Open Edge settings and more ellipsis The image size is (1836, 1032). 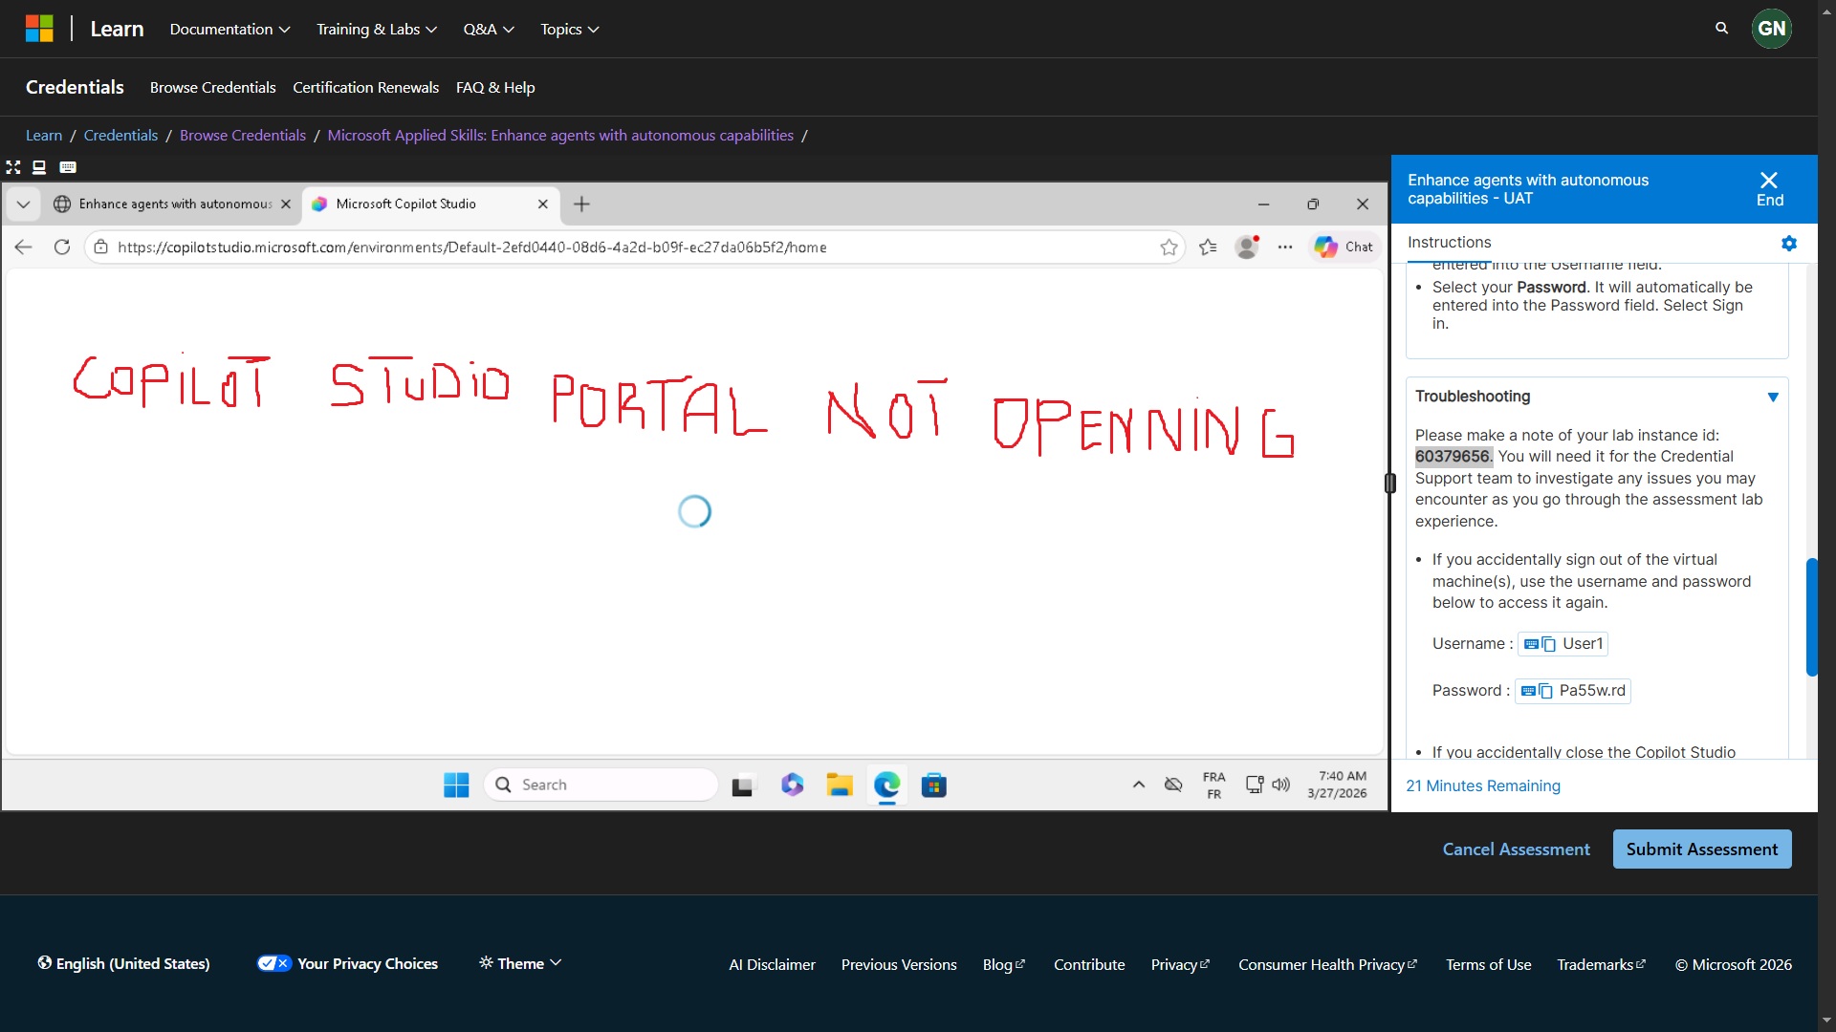click(1285, 247)
